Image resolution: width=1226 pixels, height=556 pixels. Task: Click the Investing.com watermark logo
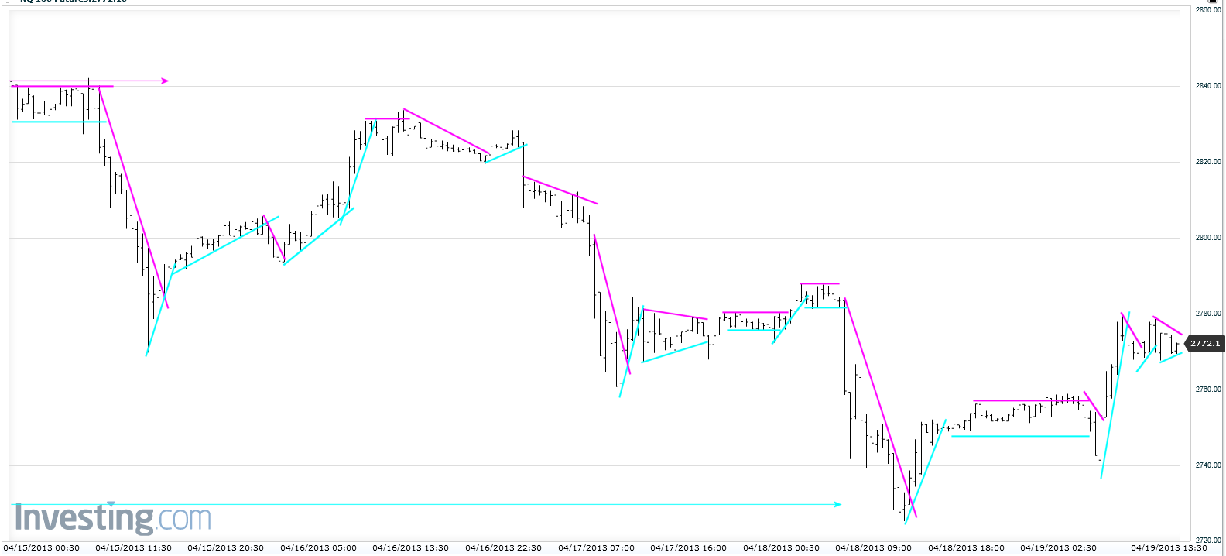pos(113,518)
